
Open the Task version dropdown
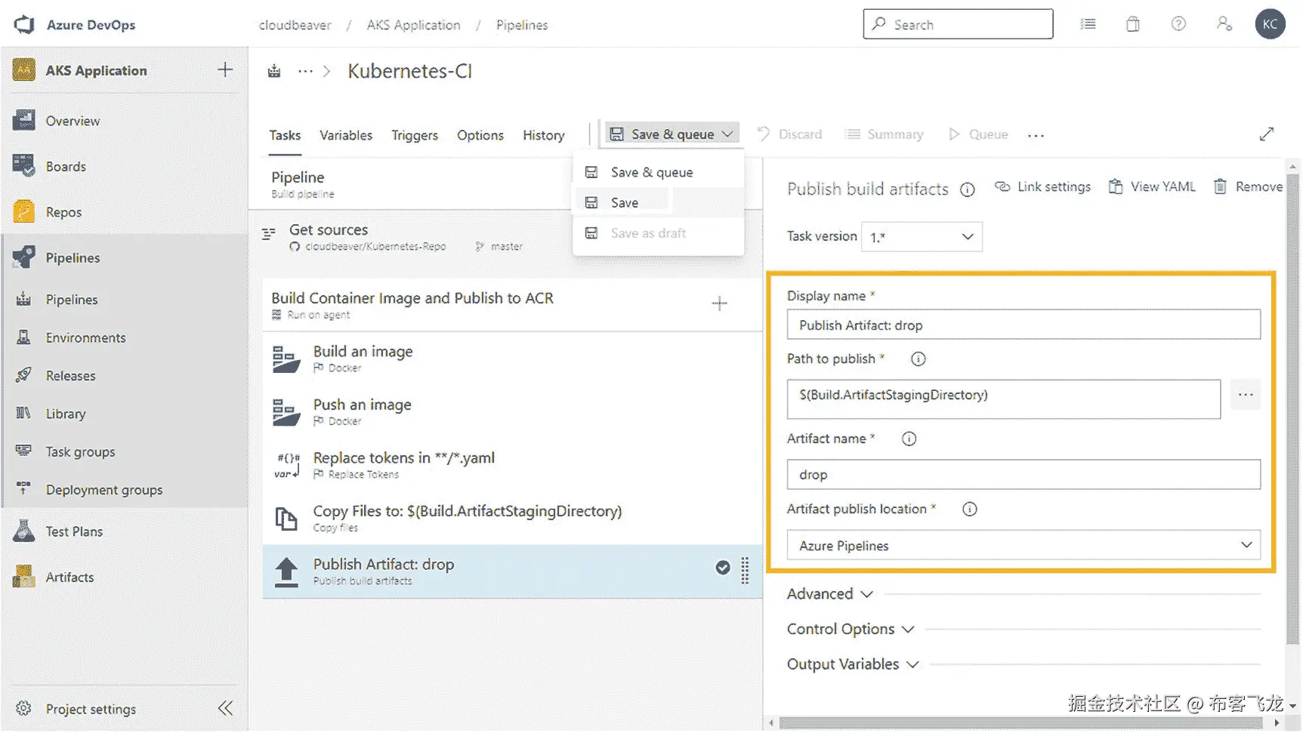tap(922, 237)
